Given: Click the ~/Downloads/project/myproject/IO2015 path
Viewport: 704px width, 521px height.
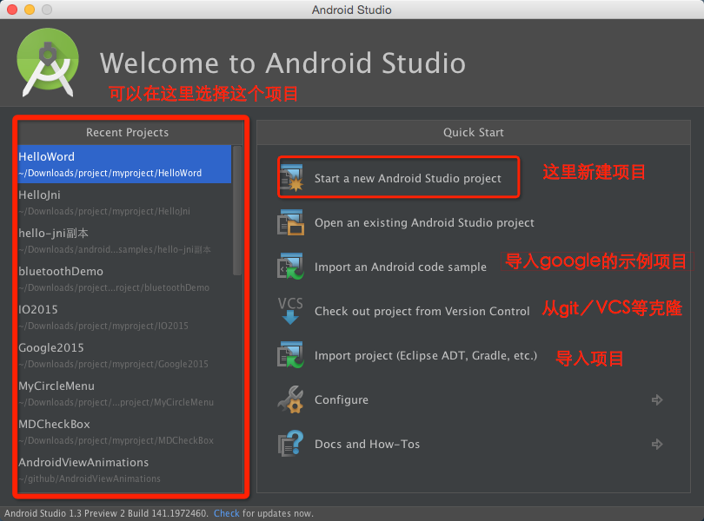Looking at the screenshot, I should [x=103, y=326].
